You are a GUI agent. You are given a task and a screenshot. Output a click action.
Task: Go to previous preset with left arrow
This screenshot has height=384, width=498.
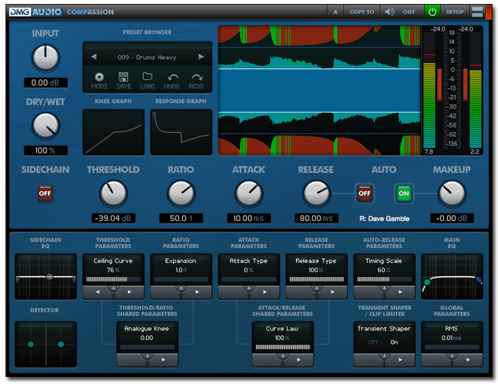point(93,57)
